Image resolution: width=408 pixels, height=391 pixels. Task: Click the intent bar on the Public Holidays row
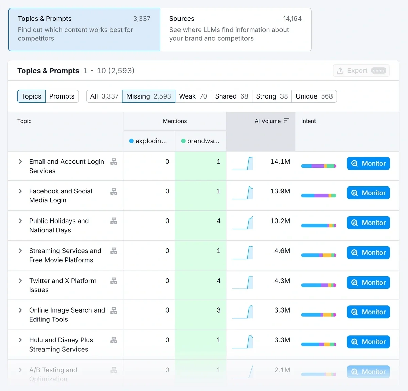pyautogui.click(x=318, y=225)
